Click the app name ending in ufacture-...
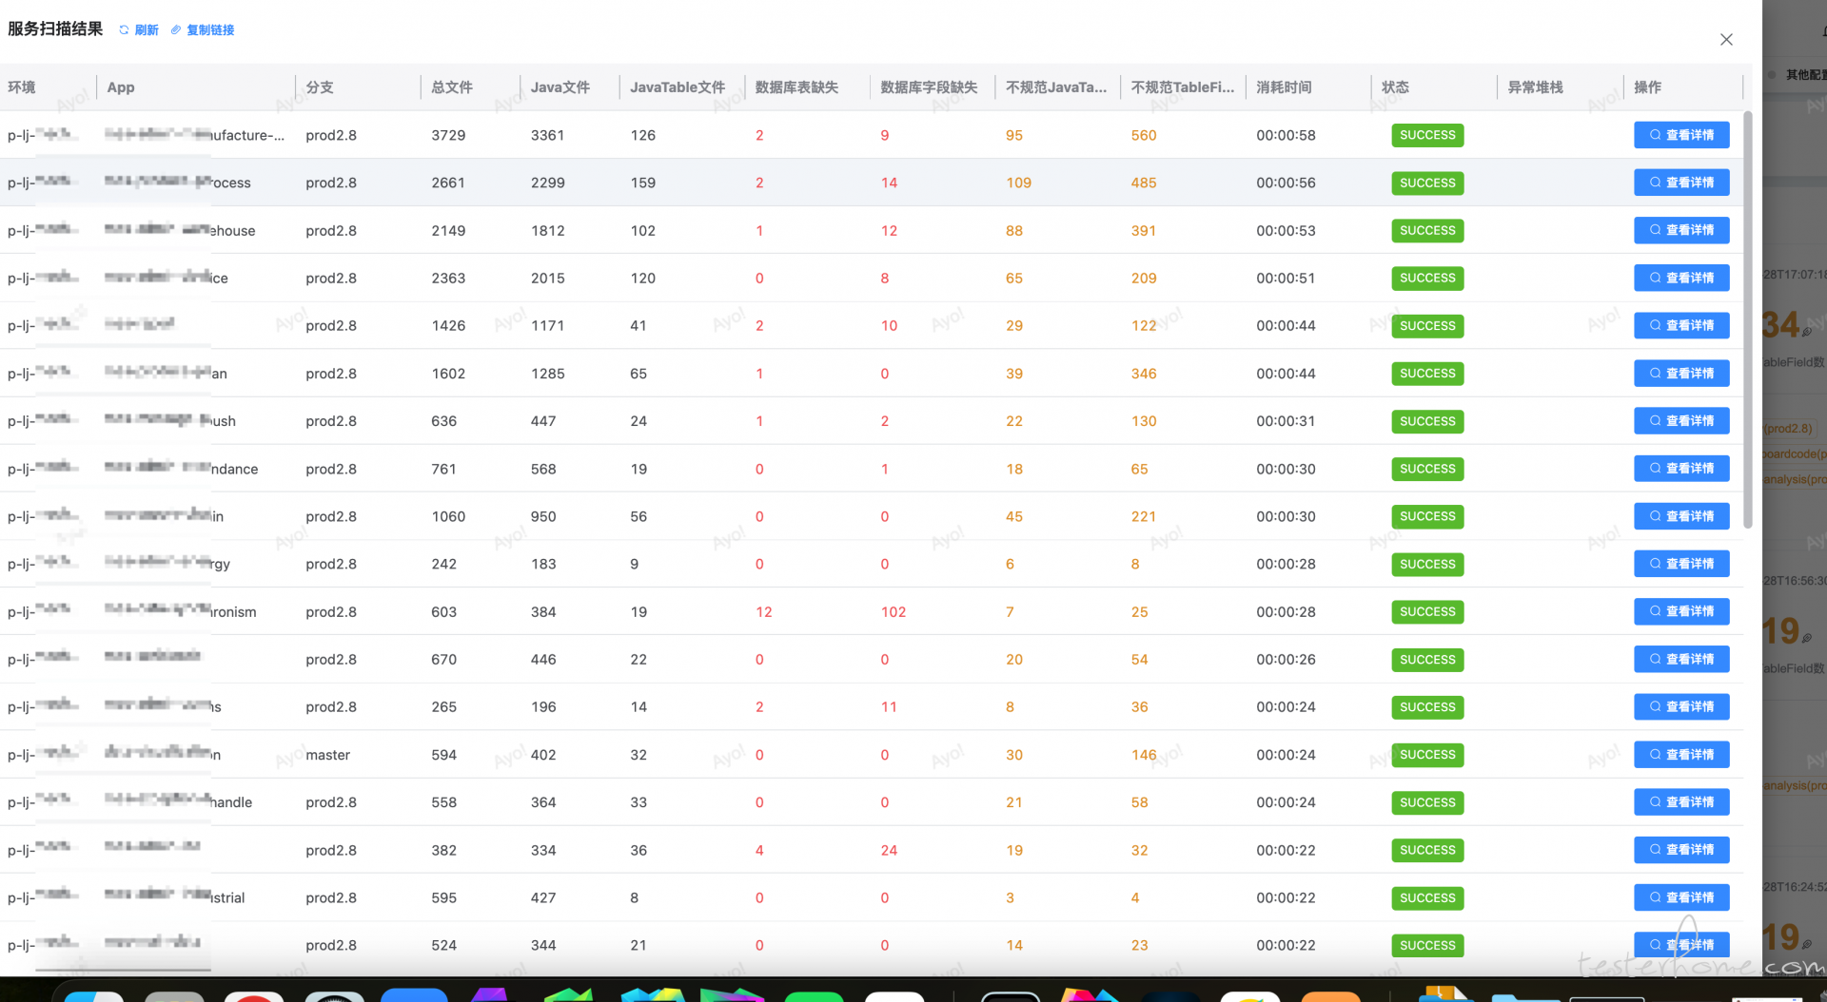1827x1002 pixels. tap(195, 135)
